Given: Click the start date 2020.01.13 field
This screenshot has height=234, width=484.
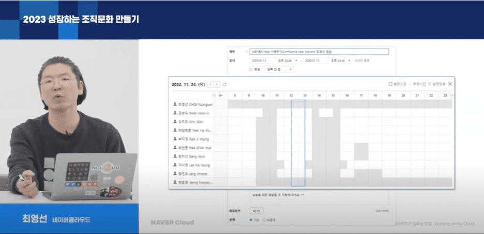Looking at the screenshot, I should pos(258,60).
